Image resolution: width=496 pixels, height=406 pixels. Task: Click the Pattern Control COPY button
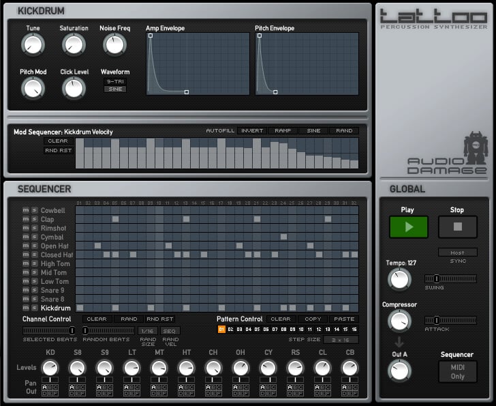313,319
